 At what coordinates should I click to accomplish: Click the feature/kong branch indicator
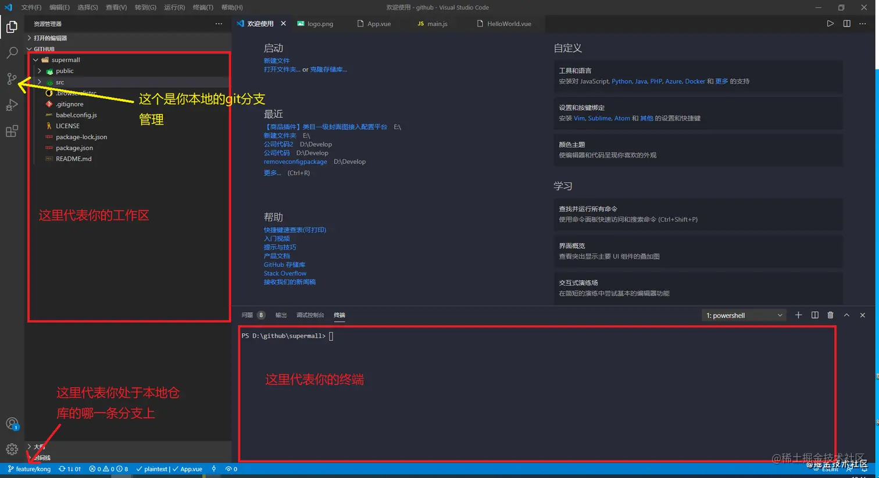(x=29, y=469)
